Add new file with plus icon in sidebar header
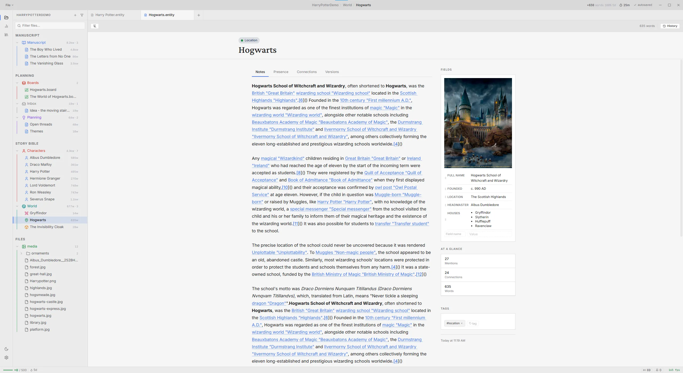683x373 pixels. (75, 15)
